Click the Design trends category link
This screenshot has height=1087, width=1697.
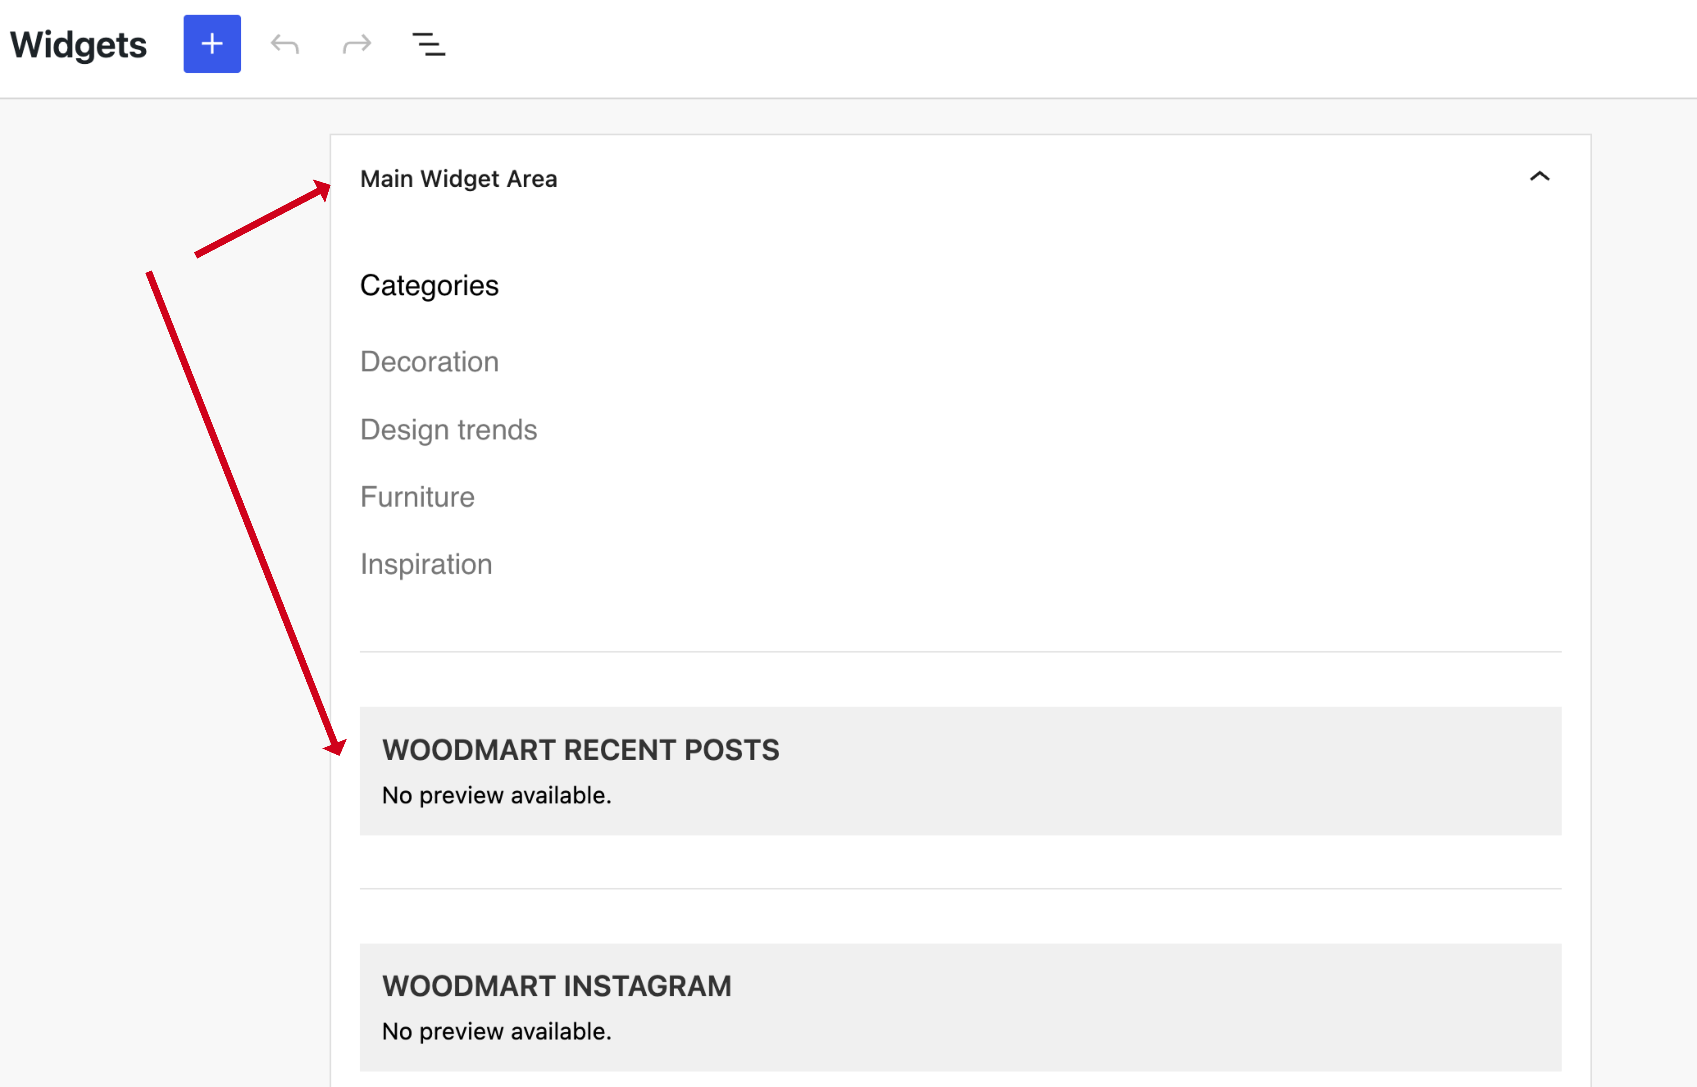449,430
